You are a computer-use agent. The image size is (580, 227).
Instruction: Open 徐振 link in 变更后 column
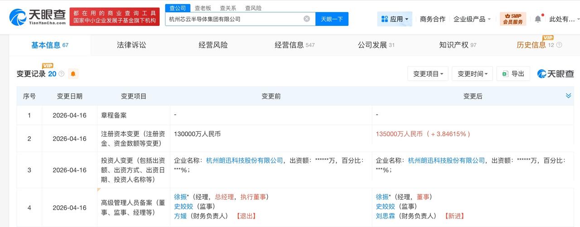click(x=382, y=197)
